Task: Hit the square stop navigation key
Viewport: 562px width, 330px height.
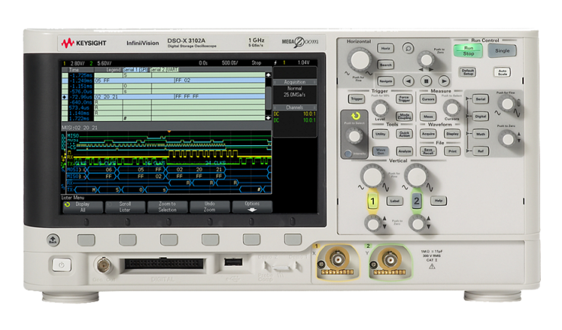Action: 426,81
